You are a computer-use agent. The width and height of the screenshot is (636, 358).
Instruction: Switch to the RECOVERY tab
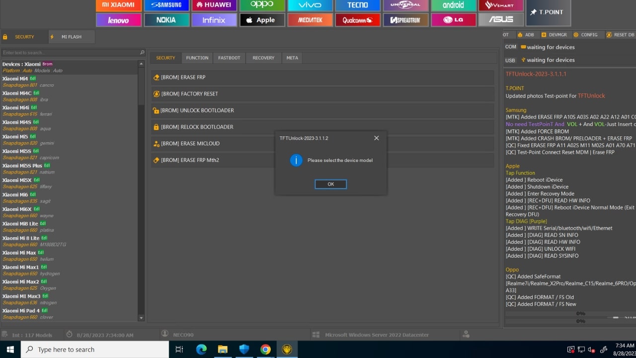(x=263, y=58)
